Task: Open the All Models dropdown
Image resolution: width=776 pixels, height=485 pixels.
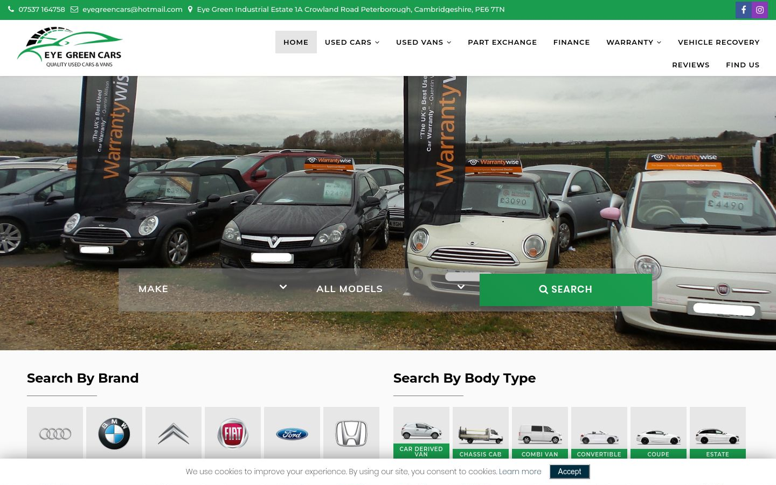Action: (x=391, y=289)
